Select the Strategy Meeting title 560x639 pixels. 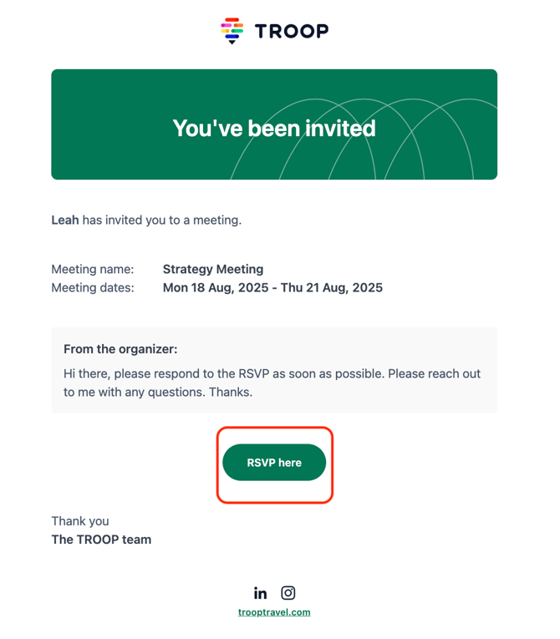(x=213, y=269)
